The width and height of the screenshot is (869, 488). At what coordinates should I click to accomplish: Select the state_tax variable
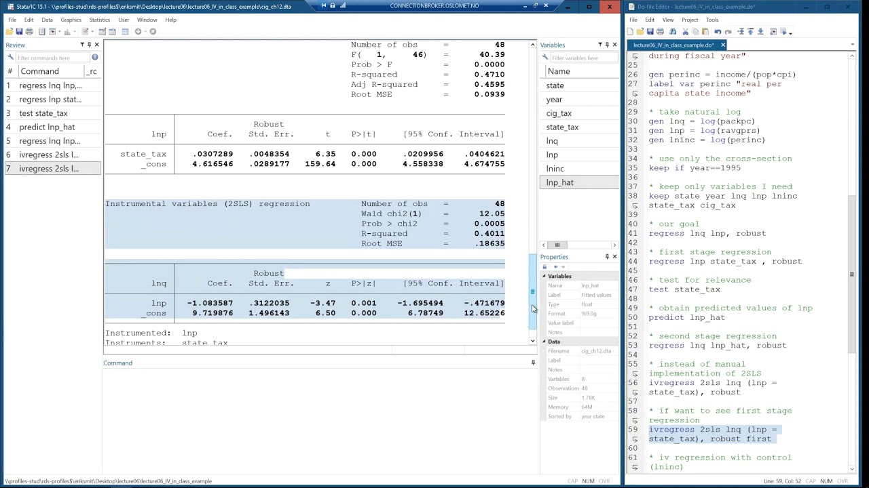[x=579, y=127]
